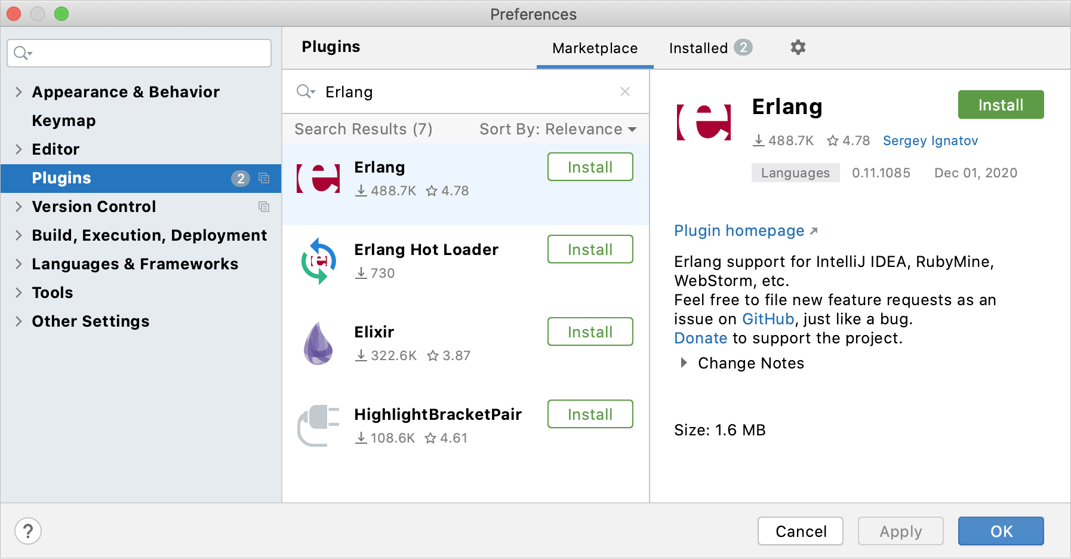This screenshot has height=559, width=1071.
Task: Click the Elixir 3.87 star rating
Action: 449,355
